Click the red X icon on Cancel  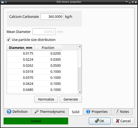(x=118, y=121)
